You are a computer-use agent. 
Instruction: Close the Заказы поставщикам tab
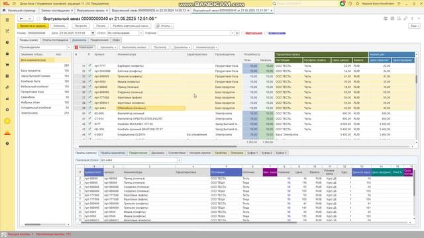(x=72, y=11)
